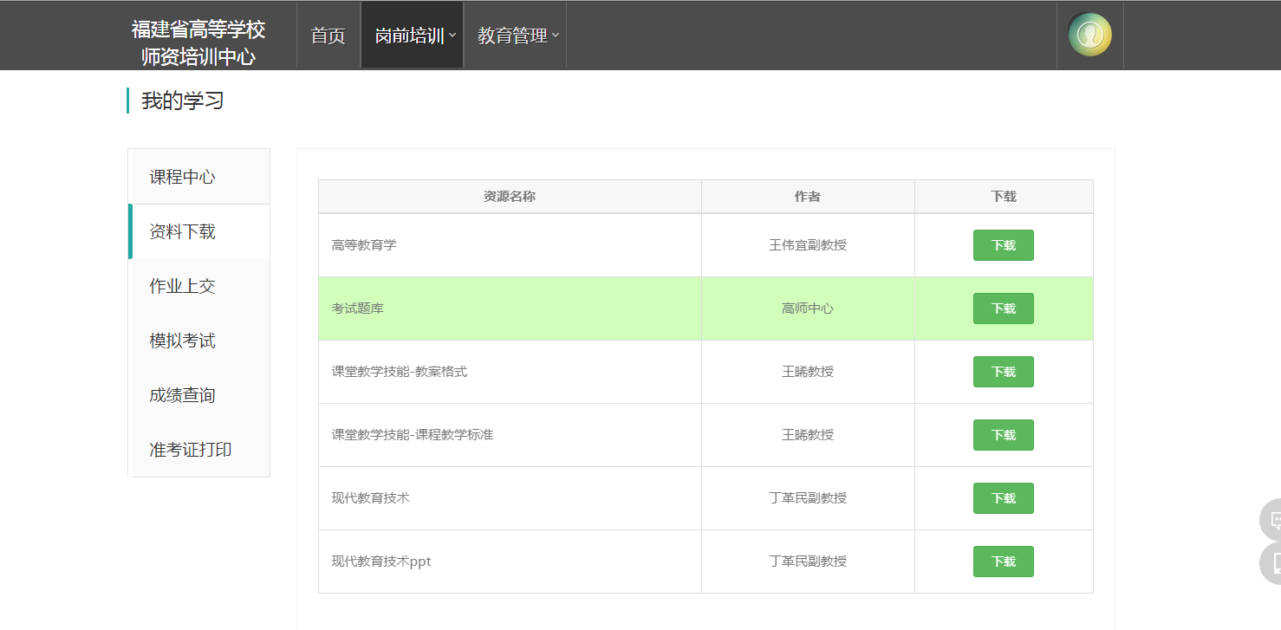Click the user avatar icon in header
Viewport: 1281px width, 630px height.
point(1089,35)
